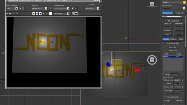Screen dimensions: 187x105
Task: Click yellow object color swatch beside Omni001
Action: pos(184,2)
